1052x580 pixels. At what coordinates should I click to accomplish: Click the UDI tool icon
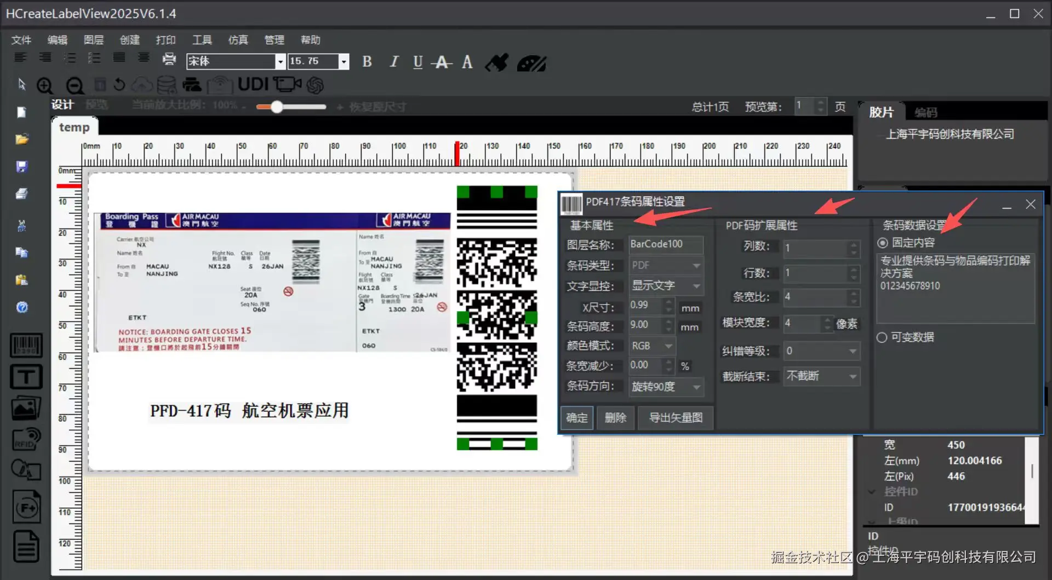click(253, 84)
